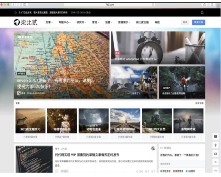Expand the 冒泡 navigation dropdown

[96, 22]
